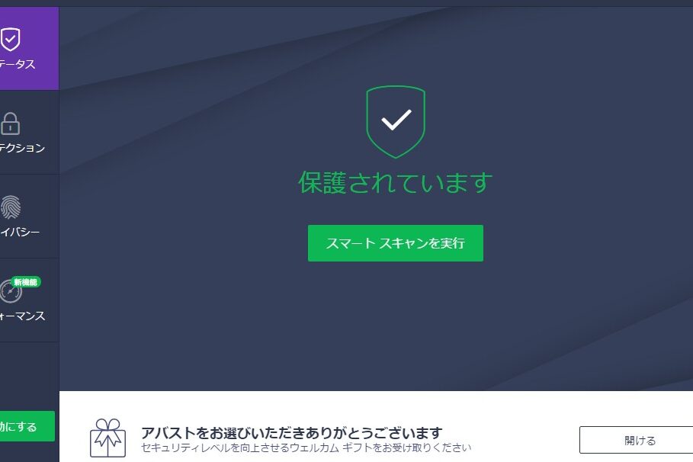Click the gift box icon
693x462 pixels.
107,438
